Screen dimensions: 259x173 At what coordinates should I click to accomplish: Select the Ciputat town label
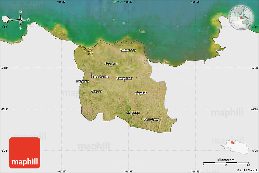click(x=141, y=93)
